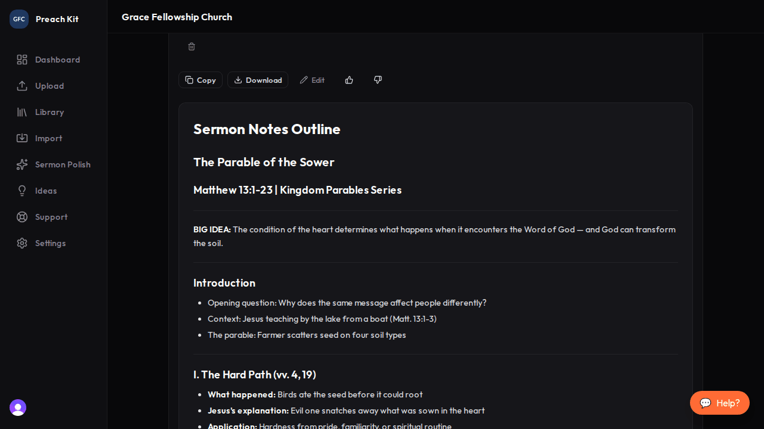Click the Dashboard grid icon

click(x=22, y=60)
